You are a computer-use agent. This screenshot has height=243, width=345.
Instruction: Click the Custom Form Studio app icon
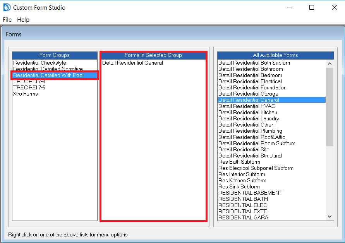(7, 7)
